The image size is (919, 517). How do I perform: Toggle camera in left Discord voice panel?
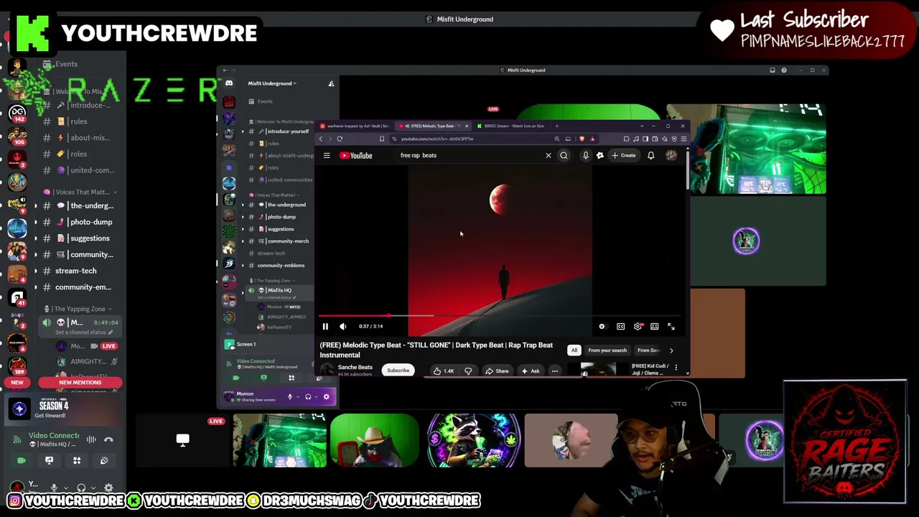coord(21,460)
